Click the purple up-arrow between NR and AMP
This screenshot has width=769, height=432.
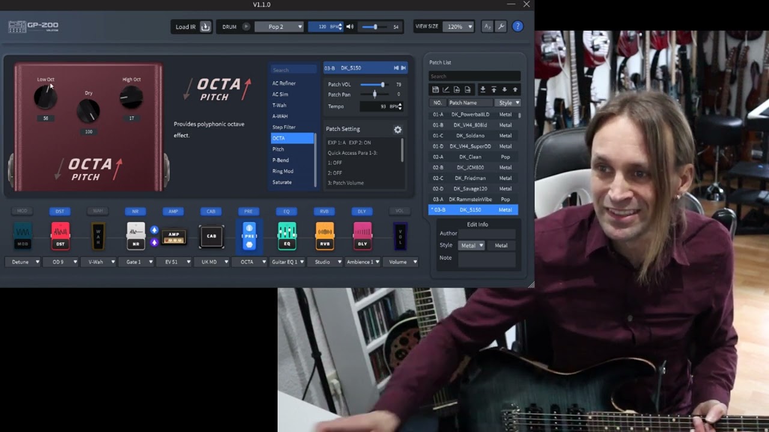coord(154,242)
